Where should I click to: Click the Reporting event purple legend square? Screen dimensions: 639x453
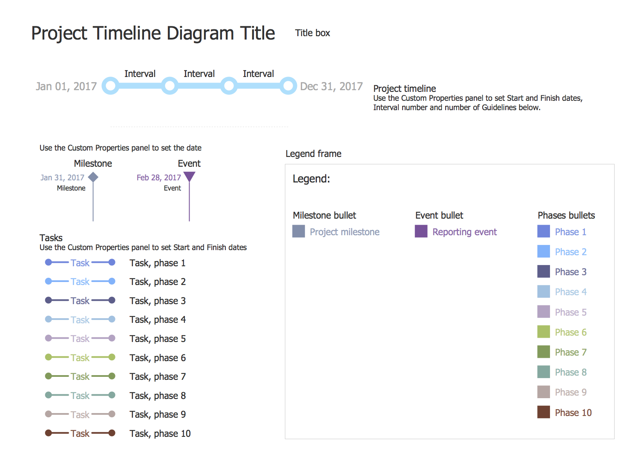[421, 231]
